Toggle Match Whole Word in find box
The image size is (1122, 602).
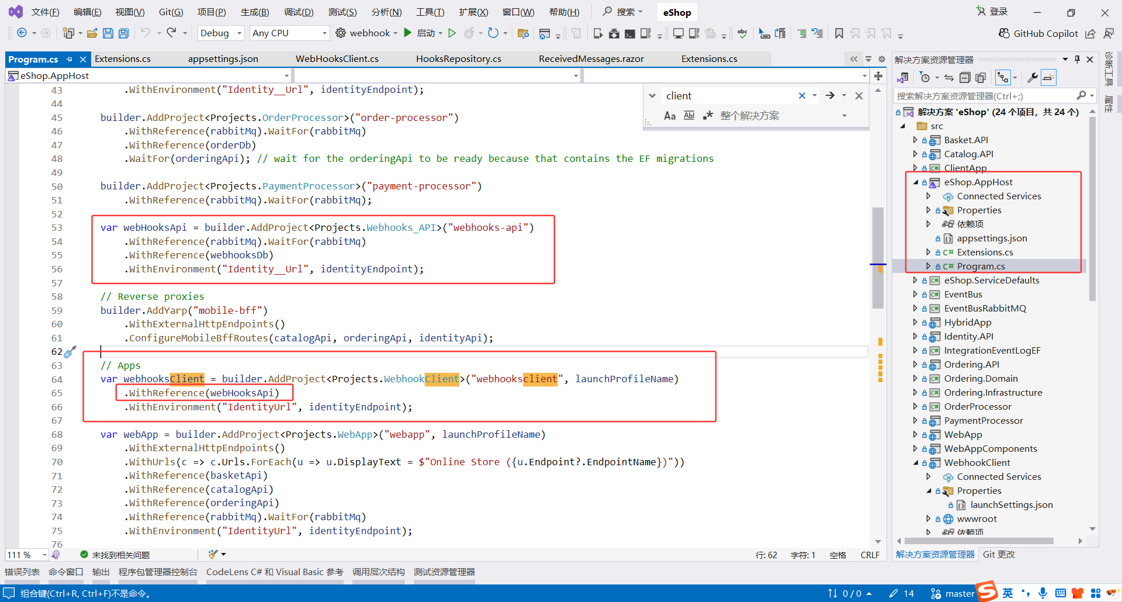click(x=689, y=116)
